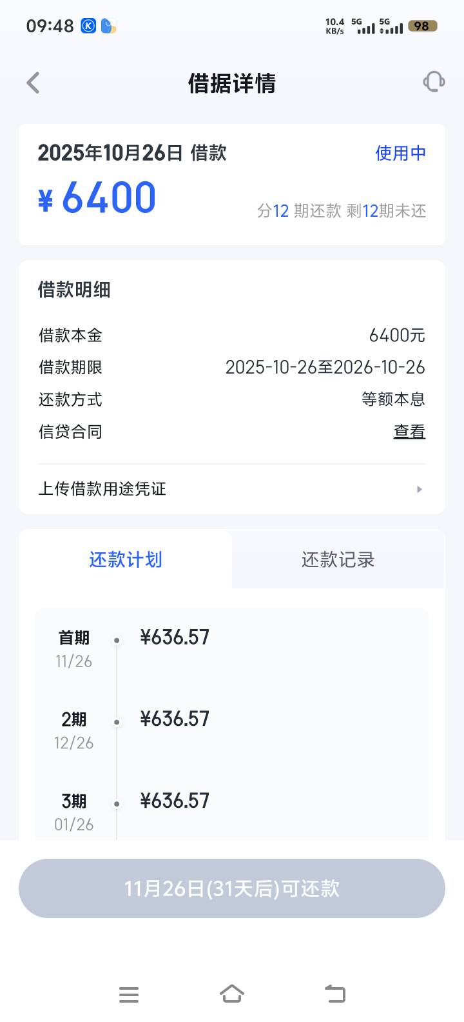Switch to 还款计划 tab
The image size is (464, 1022).
(126, 559)
